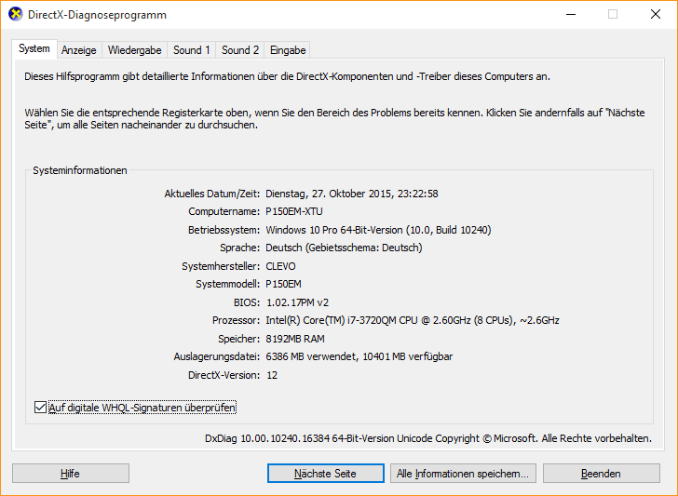Select the Sound 1 tab
Viewport: 678px width, 496px height.
click(192, 50)
